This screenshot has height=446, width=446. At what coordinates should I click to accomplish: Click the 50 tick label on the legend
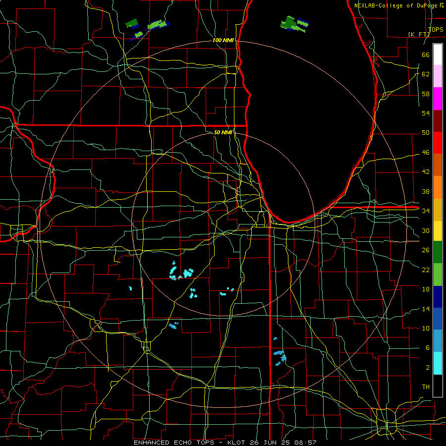[426, 132]
